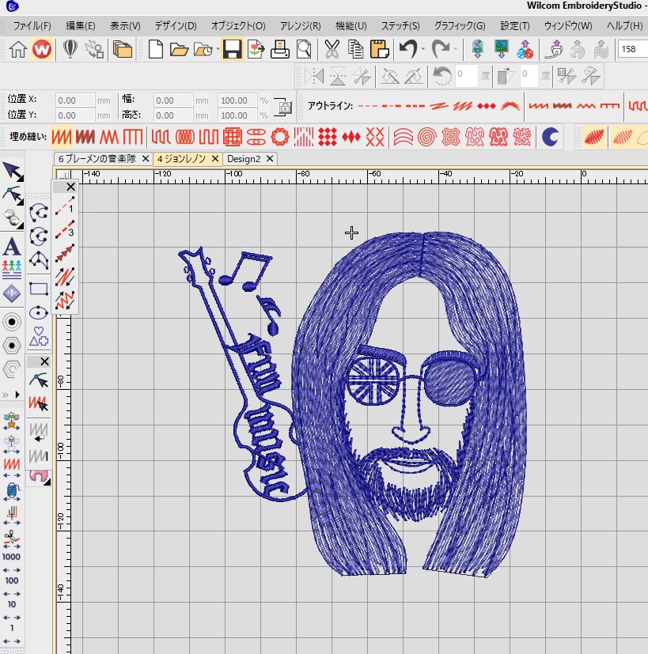The width and height of the screenshot is (648, 654).
Task: Click the rotate angle field next to 度
Action: pyautogui.click(x=466, y=75)
